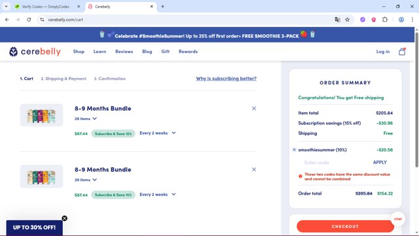Screen dimensions: 419x236
Task: Toggle Subscribe & Save 15% on first bundle
Action: pos(113,134)
